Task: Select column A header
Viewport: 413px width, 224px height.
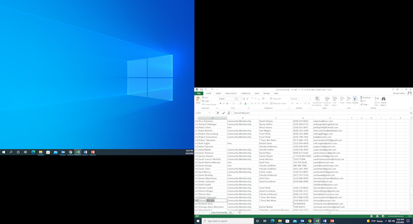Action: (x=213, y=118)
